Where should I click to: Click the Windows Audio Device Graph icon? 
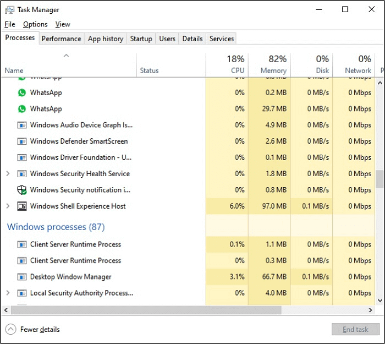coord(22,125)
